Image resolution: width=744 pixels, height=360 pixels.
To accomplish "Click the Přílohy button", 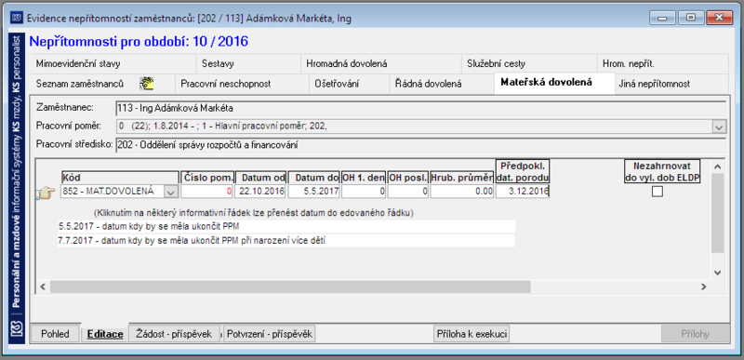I will coord(695,334).
